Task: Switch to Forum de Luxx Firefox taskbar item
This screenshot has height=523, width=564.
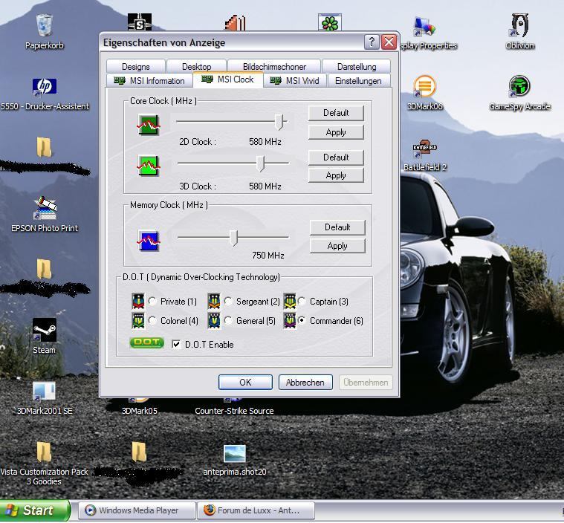Action: [x=256, y=510]
